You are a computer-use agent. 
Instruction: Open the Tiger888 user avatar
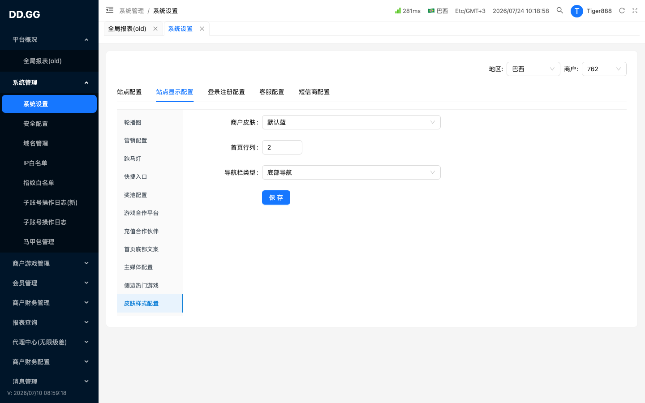(x=577, y=11)
